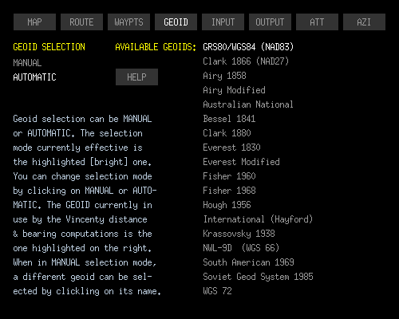Switch to the MAP tab
The height and width of the screenshot is (319, 399).
(x=34, y=22)
